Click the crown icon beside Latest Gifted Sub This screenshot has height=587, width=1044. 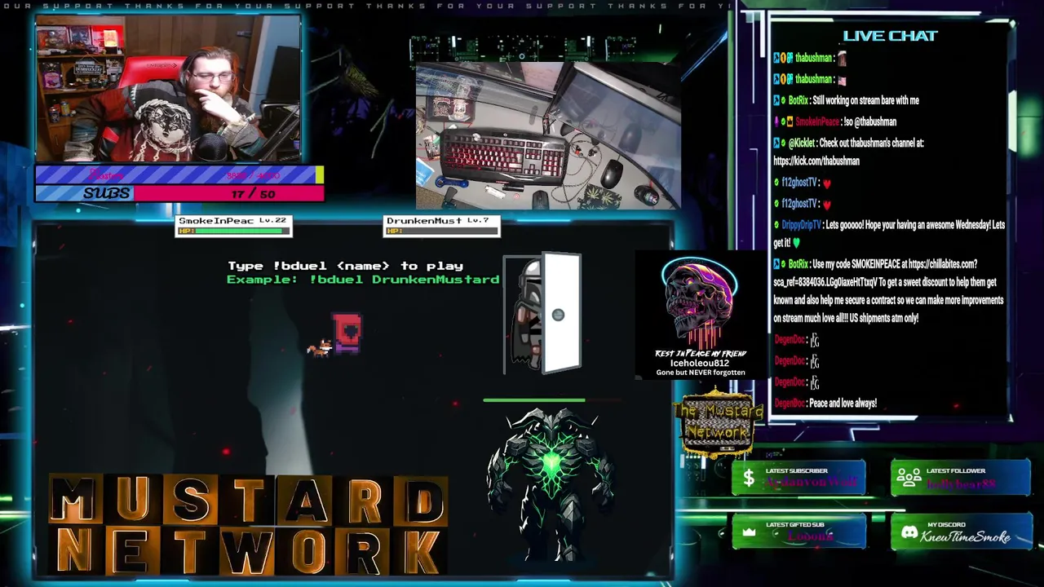click(x=749, y=532)
